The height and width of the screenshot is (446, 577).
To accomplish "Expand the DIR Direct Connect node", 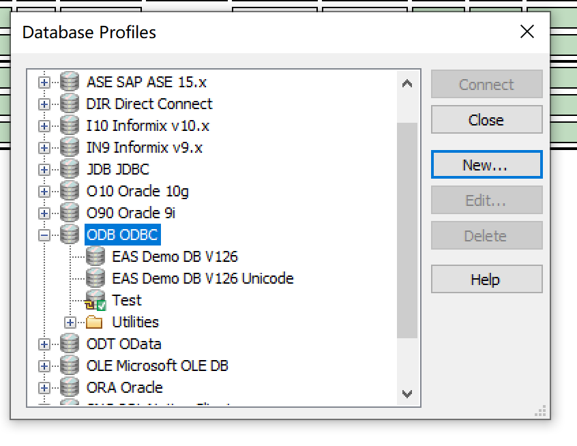I will point(44,104).
